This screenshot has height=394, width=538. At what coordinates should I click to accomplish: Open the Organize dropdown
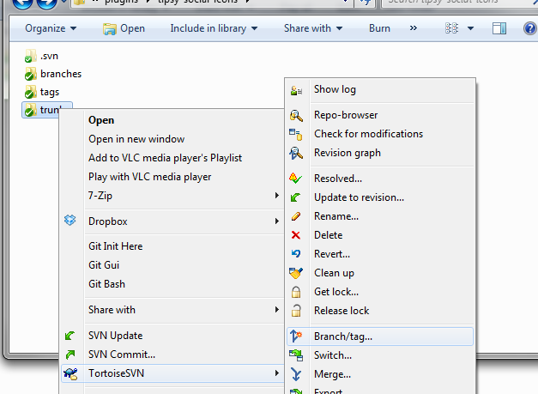click(51, 28)
